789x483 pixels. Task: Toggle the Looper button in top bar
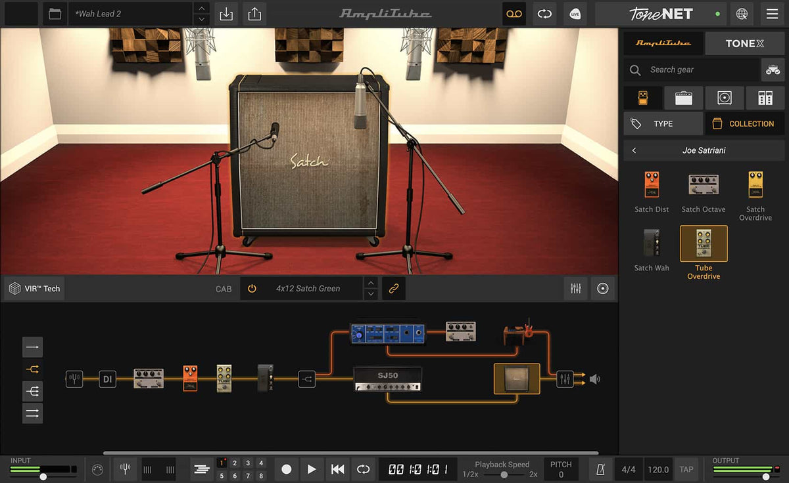[544, 14]
